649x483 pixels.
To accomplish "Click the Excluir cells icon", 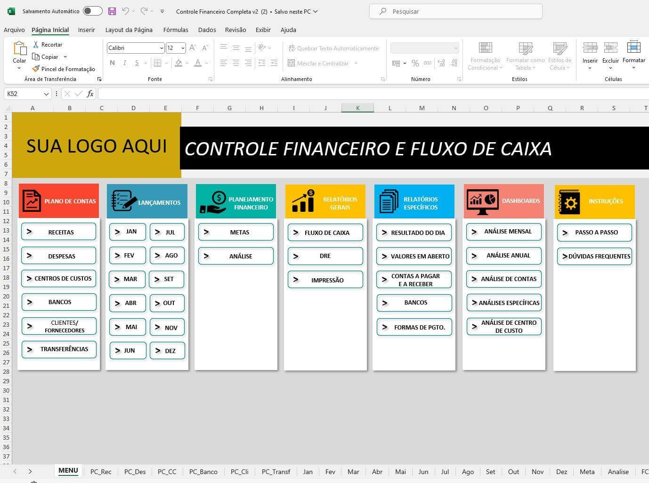I will pos(610,48).
